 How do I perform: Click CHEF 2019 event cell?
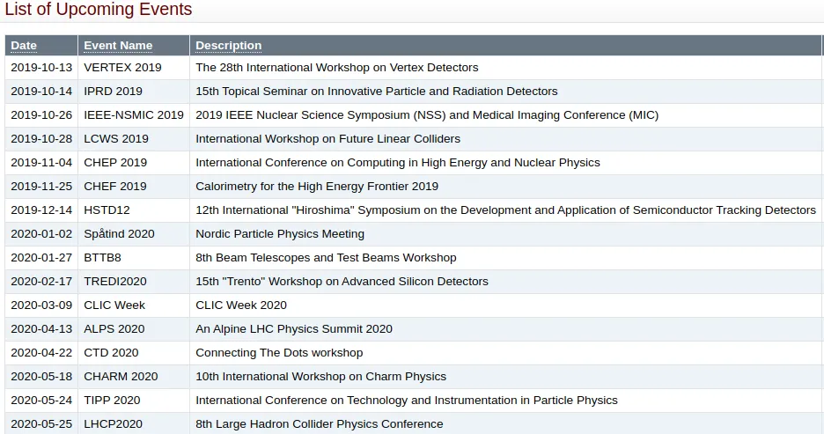click(x=115, y=186)
